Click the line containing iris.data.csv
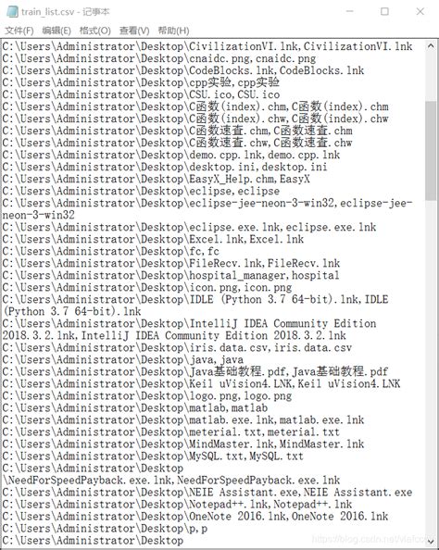 tap(177, 347)
